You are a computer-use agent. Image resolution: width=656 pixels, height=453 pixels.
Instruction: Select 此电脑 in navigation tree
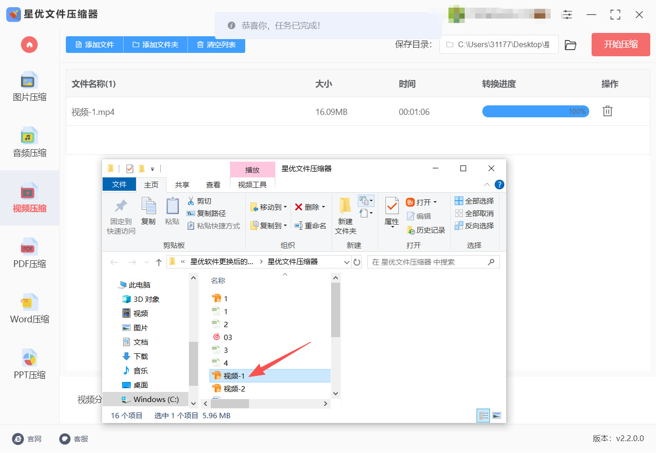[135, 285]
